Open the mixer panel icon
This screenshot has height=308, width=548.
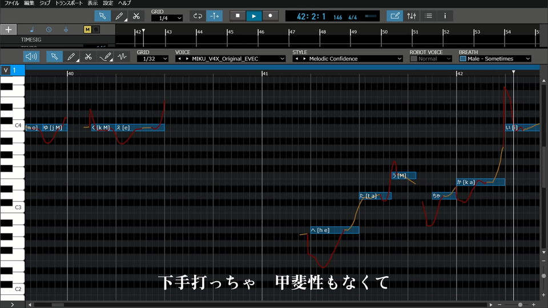click(412, 16)
